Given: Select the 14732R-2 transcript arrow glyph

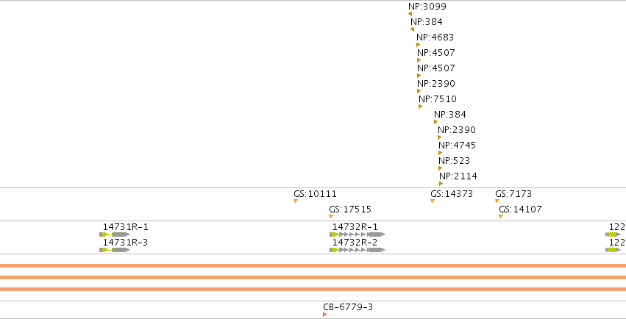Looking at the screenshot, I should coord(357,250).
